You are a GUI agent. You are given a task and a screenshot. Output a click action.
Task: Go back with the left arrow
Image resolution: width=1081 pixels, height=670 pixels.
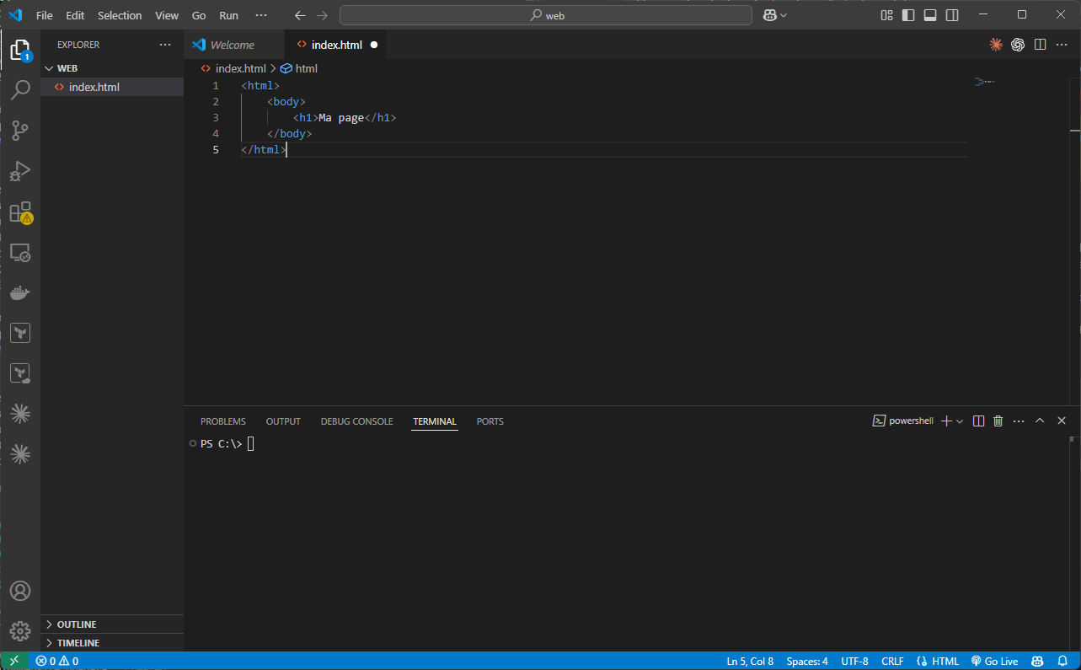[x=301, y=15]
